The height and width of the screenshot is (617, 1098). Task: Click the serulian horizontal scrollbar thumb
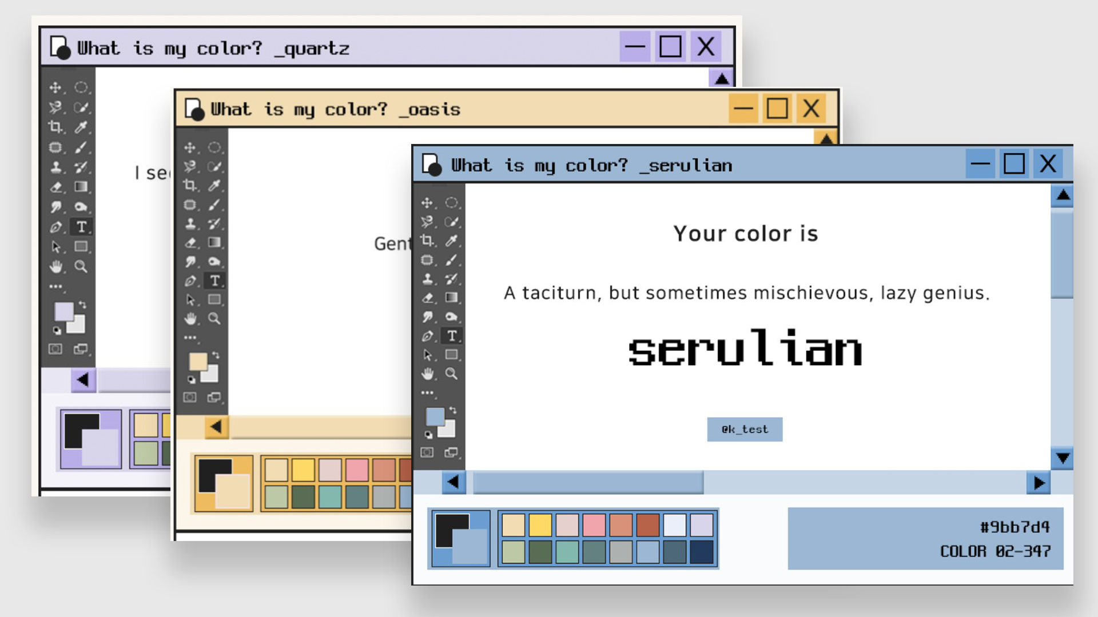point(588,483)
